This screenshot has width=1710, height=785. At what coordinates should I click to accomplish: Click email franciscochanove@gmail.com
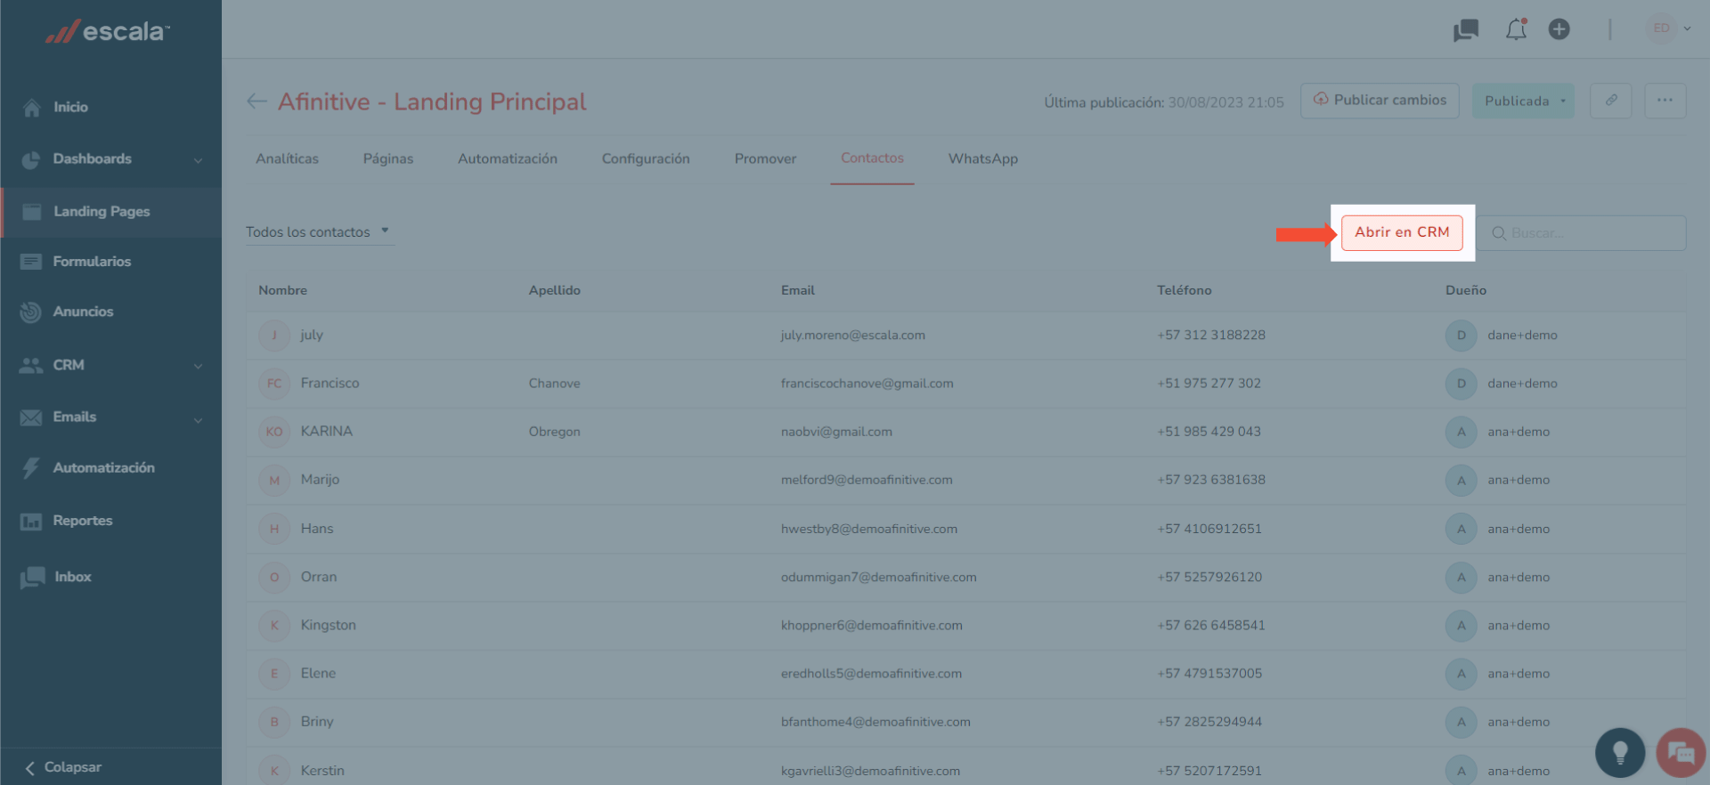tap(867, 384)
